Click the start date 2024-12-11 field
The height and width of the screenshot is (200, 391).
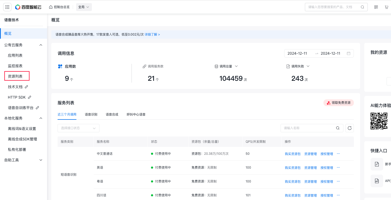click(297, 53)
